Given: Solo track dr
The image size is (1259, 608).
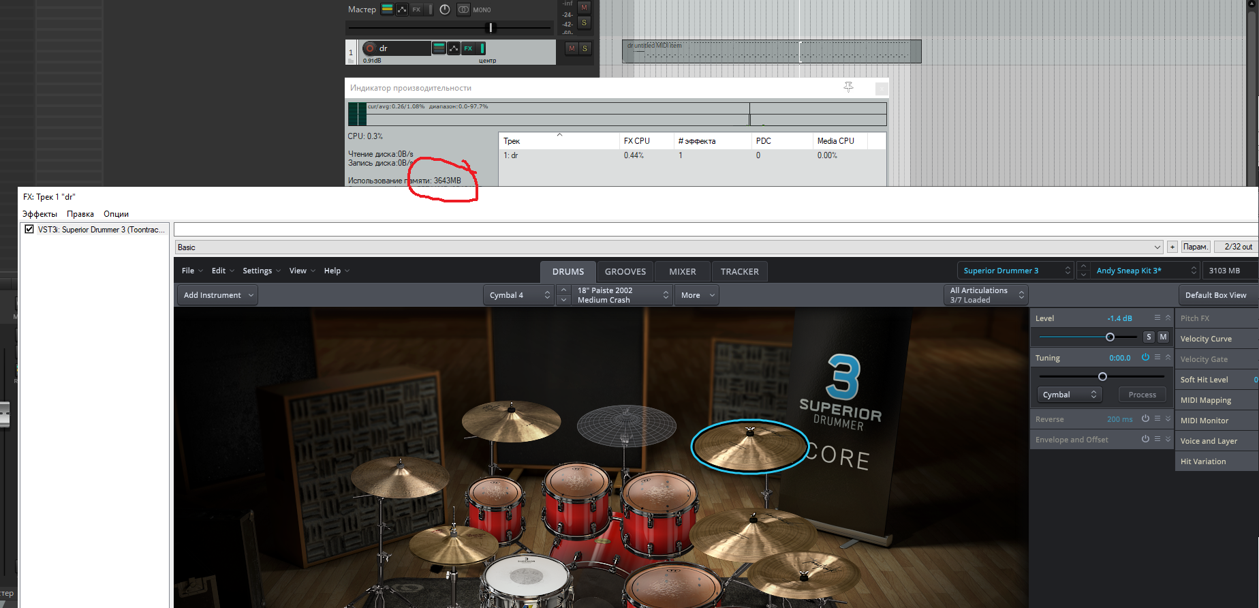Looking at the screenshot, I should point(585,48).
